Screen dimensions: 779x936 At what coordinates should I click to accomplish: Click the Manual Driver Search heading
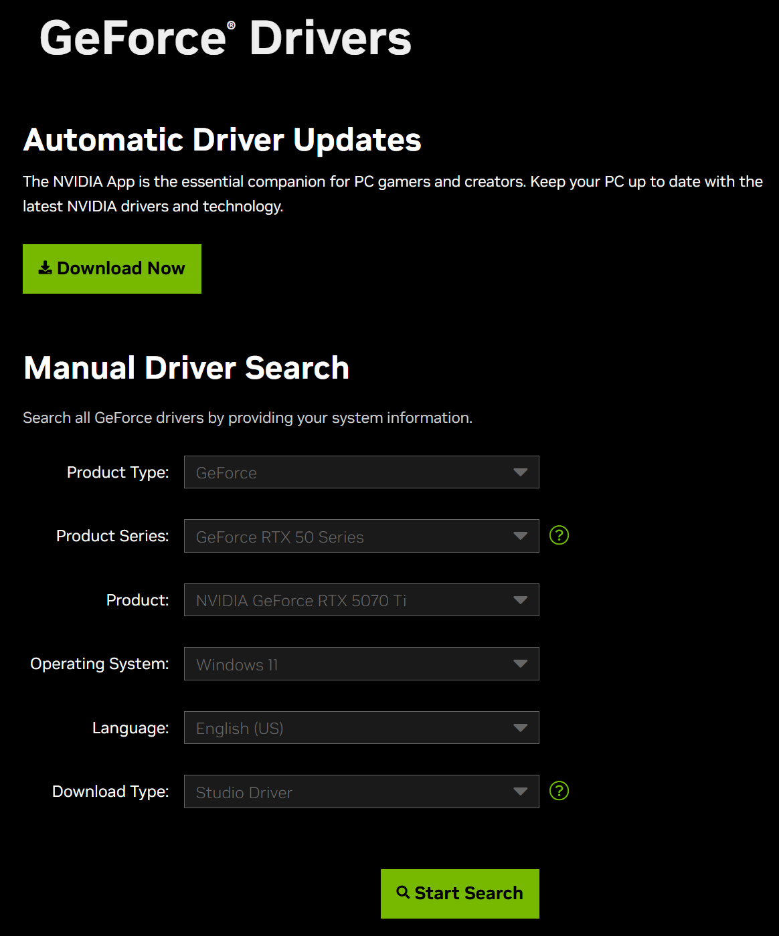coord(187,368)
